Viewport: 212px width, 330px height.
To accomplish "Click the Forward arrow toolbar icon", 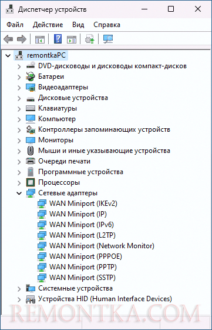I will click(22, 39).
